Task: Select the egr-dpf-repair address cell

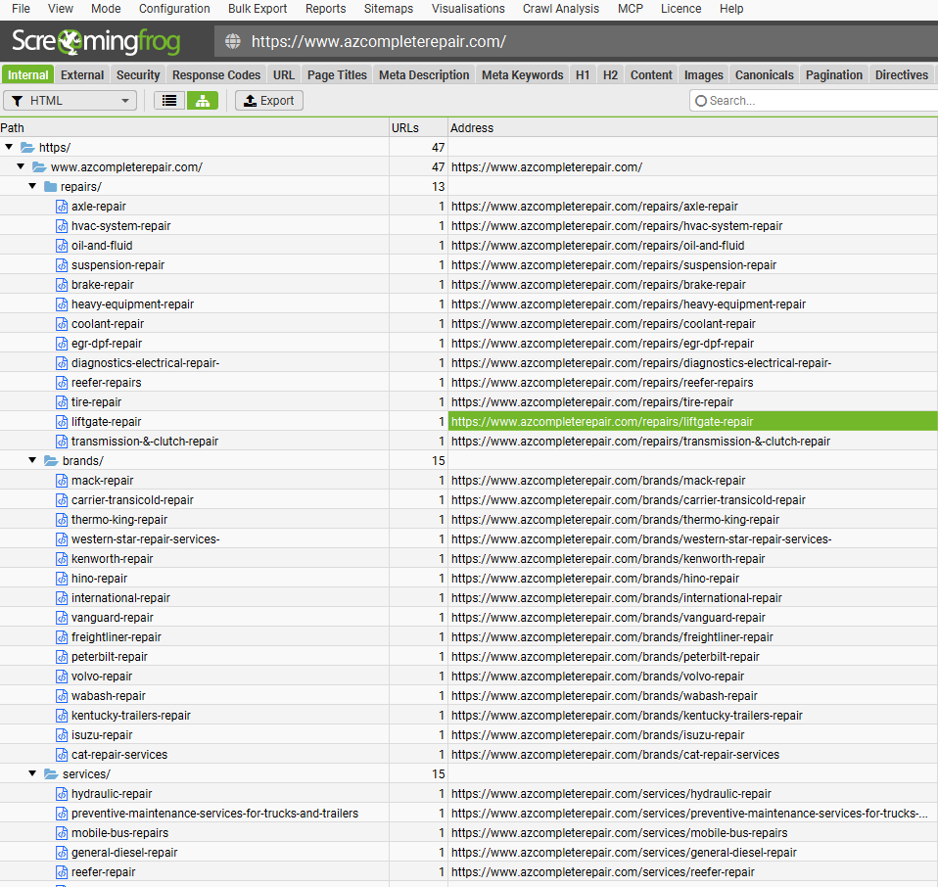Action: coord(693,344)
